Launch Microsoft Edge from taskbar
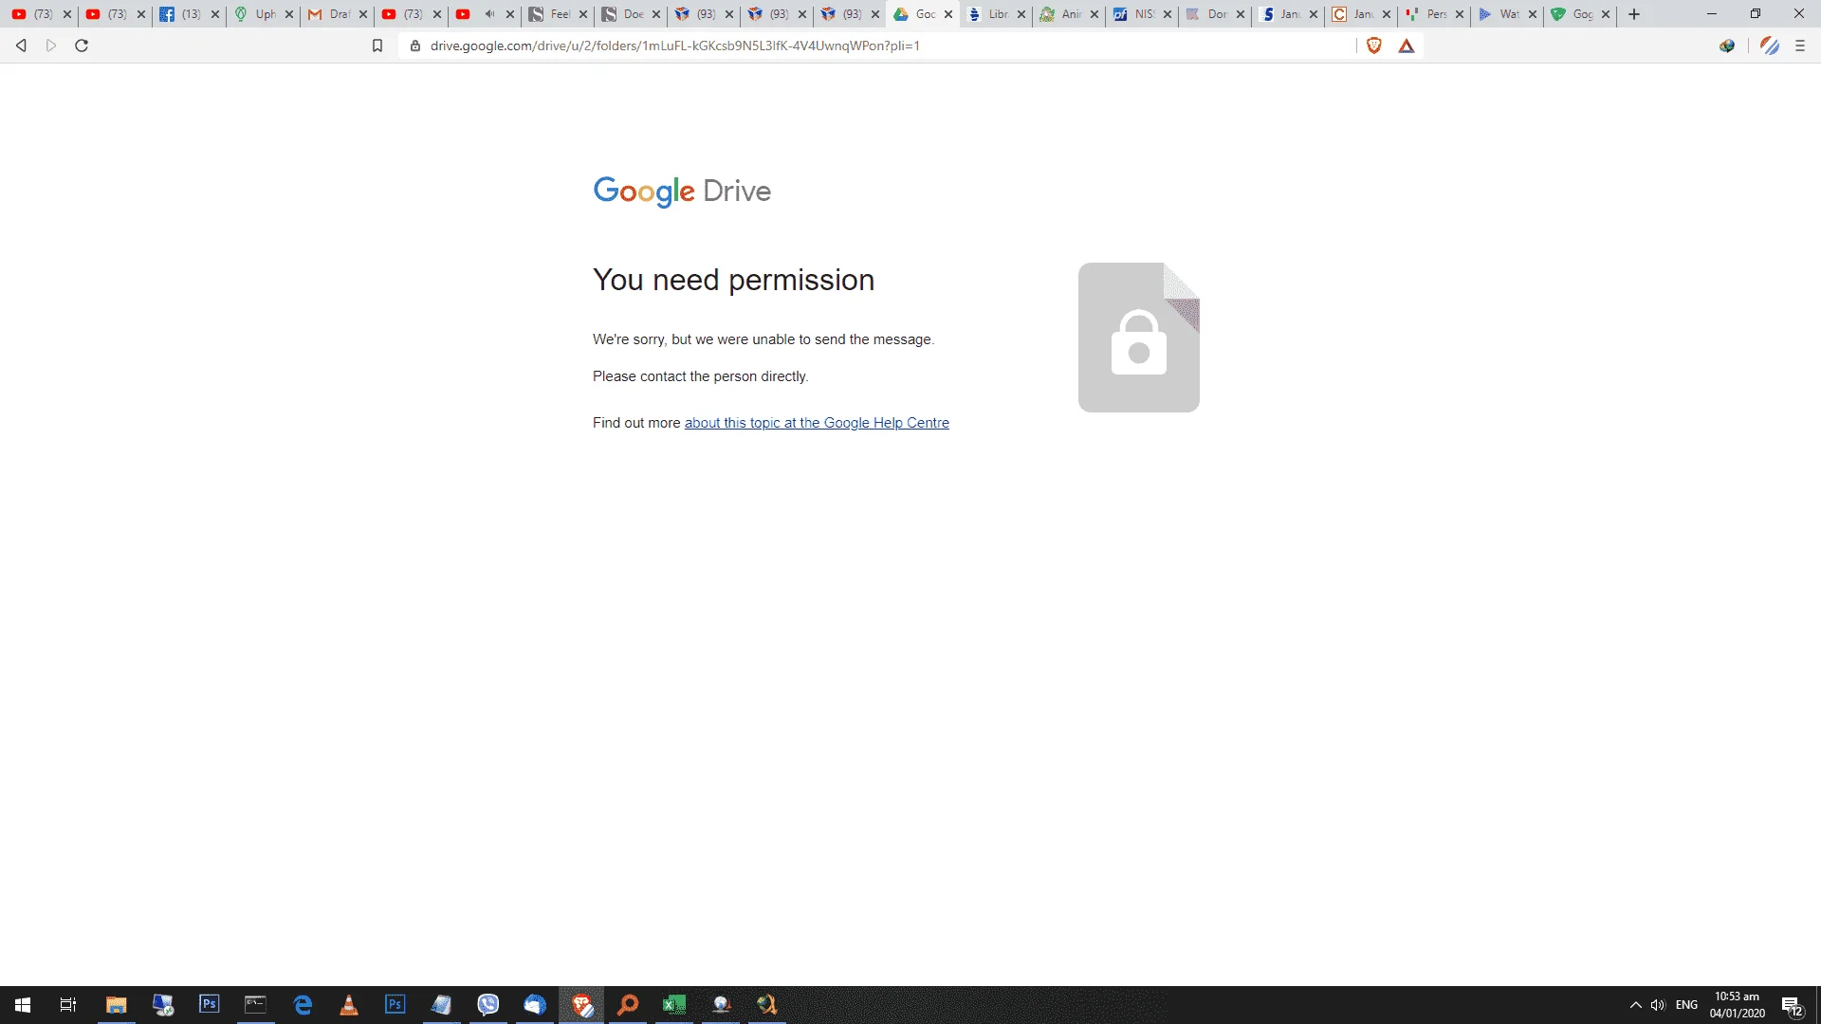Viewport: 1821px width, 1024px height. (x=303, y=1005)
